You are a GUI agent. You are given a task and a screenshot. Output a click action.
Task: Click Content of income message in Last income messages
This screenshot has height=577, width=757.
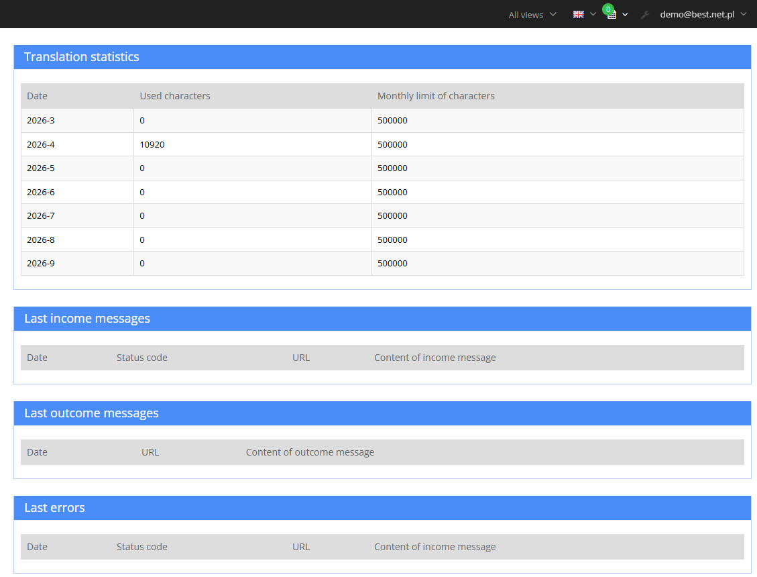[x=435, y=358]
